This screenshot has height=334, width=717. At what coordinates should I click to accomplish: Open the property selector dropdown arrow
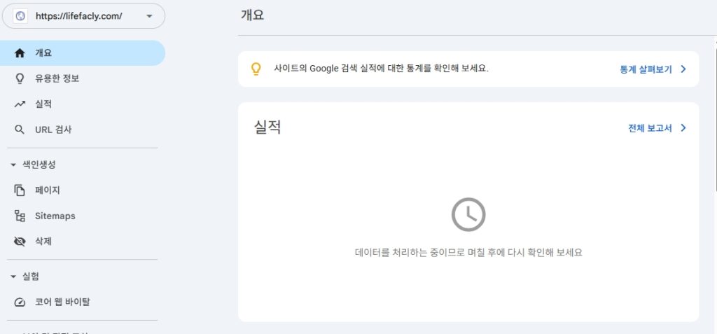[x=149, y=17]
